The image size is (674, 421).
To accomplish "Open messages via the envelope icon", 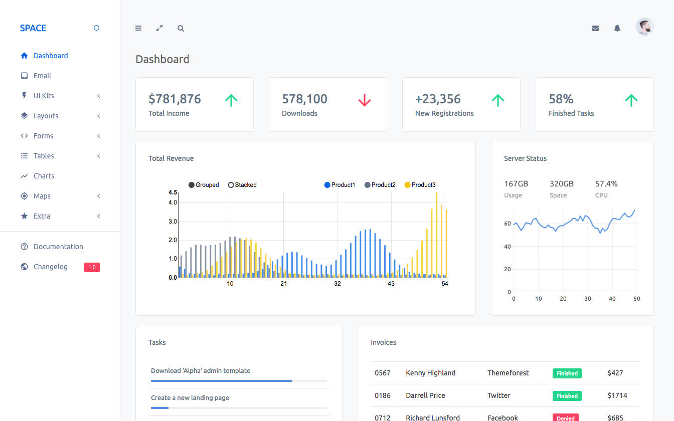I will click(x=595, y=29).
